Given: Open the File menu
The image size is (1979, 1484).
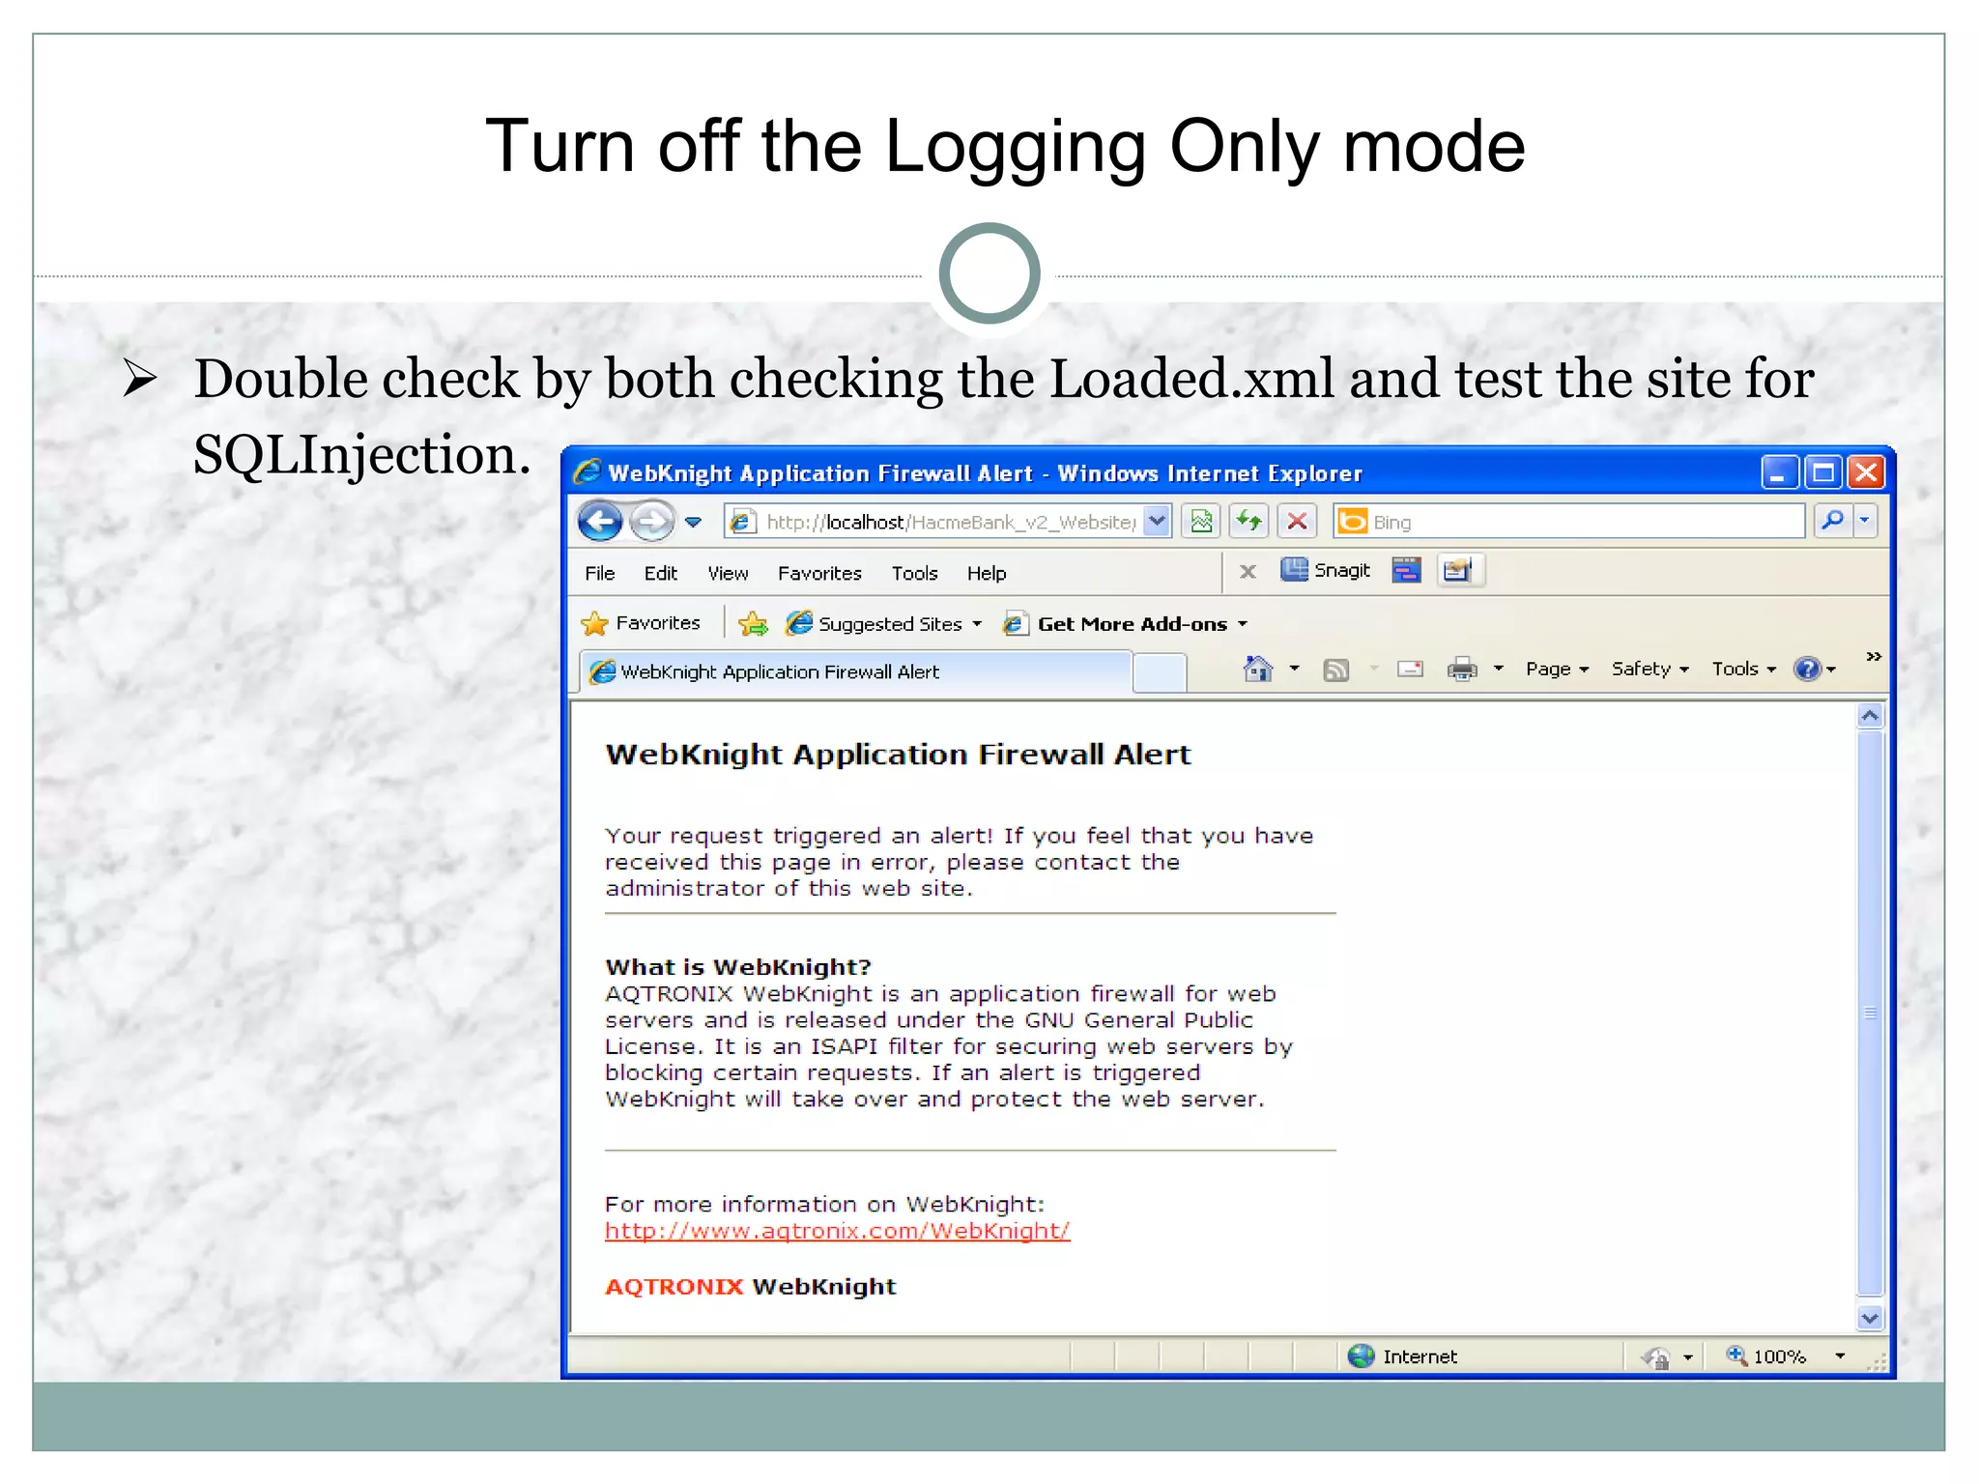Looking at the screenshot, I should click(599, 573).
